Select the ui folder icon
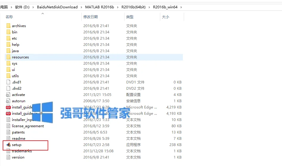This screenshot has width=282, height=166. pyautogui.click(x=8, y=69)
